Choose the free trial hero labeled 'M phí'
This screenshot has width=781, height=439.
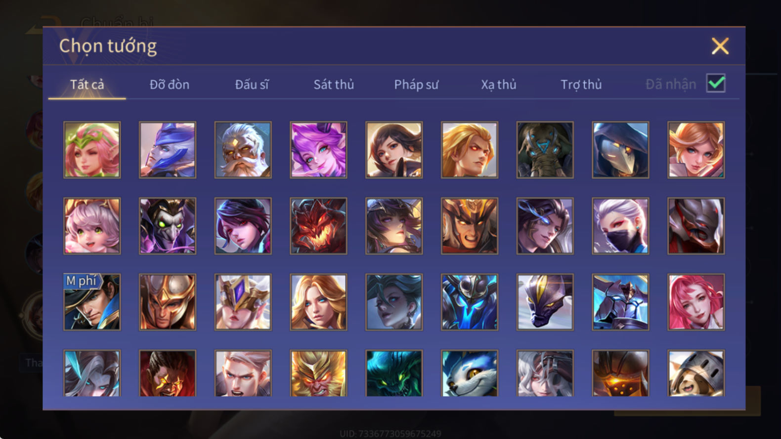click(92, 302)
